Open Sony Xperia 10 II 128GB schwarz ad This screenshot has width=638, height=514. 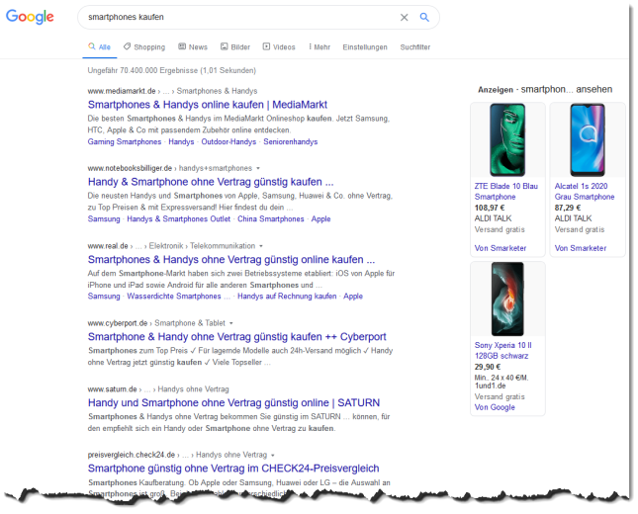click(x=502, y=351)
